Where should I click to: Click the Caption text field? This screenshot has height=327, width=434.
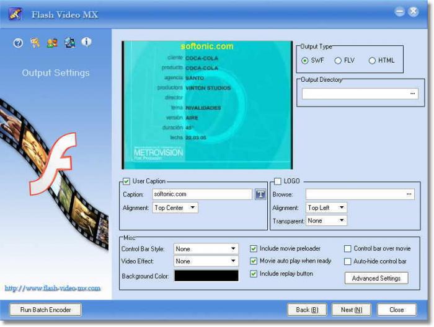[202, 194]
